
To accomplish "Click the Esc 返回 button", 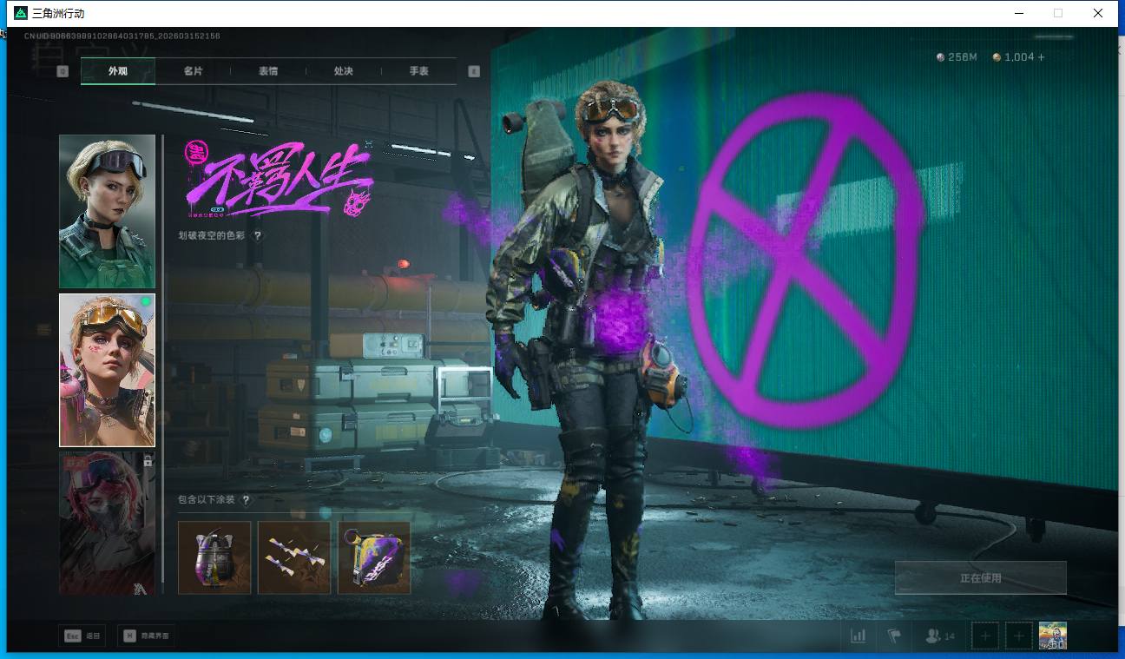I will (x=83, y=636).
